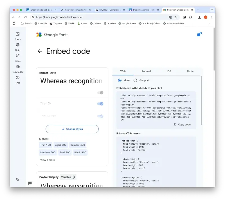Open the browser extensions puzzle icon
Screen dimensions: 225x200
pos(190,17)
